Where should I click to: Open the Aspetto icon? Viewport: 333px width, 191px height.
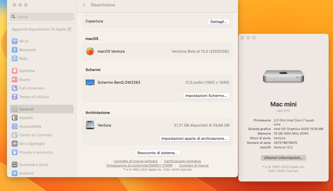(15, 118)
